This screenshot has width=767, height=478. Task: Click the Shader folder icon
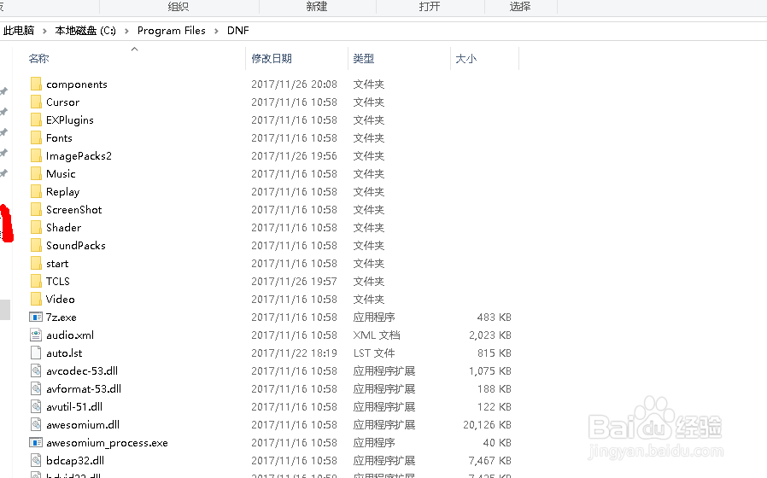click(36, 227)
